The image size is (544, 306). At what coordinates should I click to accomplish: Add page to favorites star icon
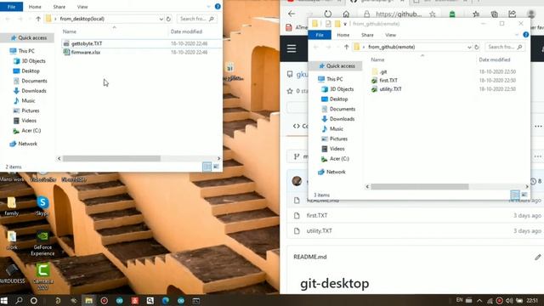pos(433,14)
